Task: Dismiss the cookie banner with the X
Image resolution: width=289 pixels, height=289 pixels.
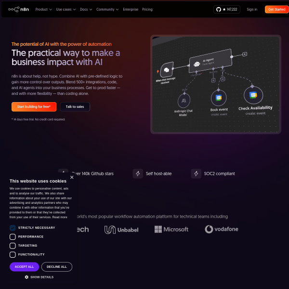Action: coord(72,177)
